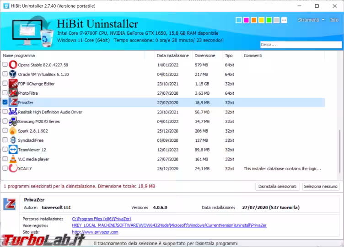Image resolution: width=344 pixels, height=247 pixels.
Task: Click the PrivaZer icon in the list row
Action: click(13, 102)
